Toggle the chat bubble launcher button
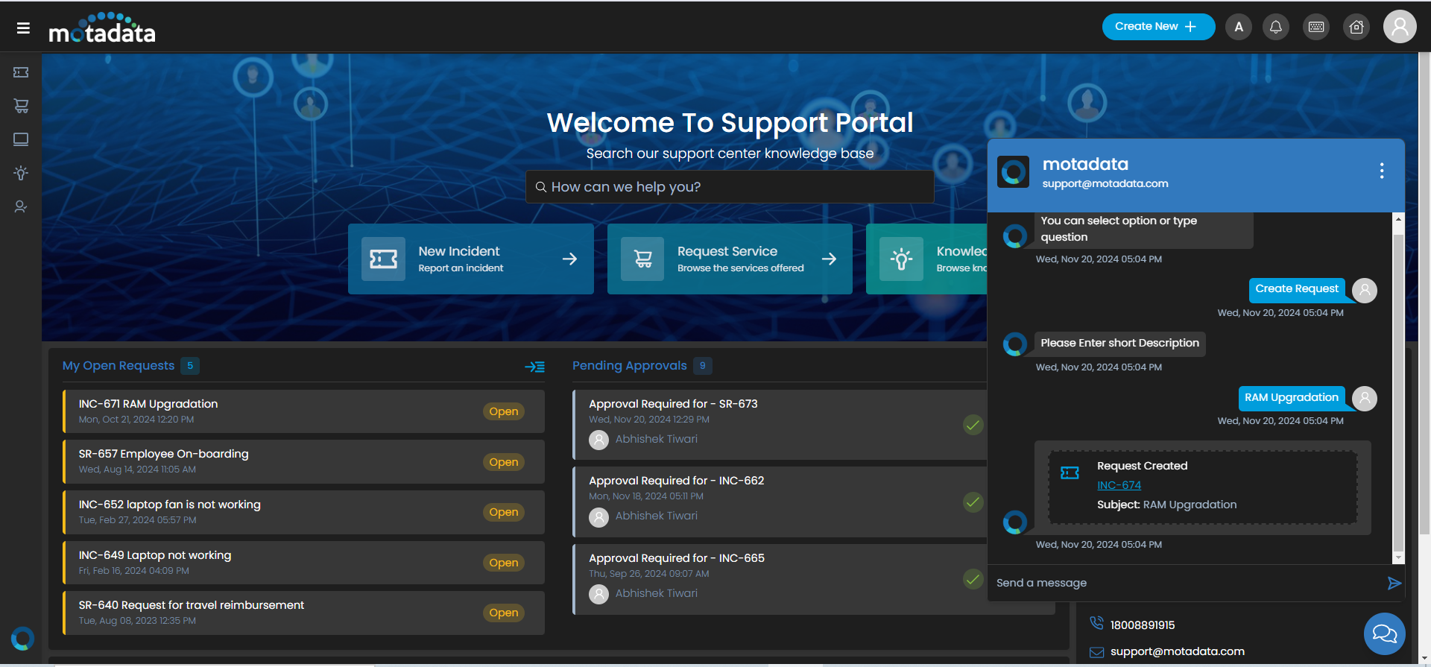This screenshot has width=1431, height=667. (1385, 633)
